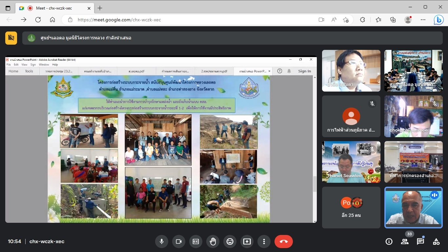Viewport: 448px width, 252px height.
Task: Turn off the camera in Meet
Action: [x=179, y=241]
